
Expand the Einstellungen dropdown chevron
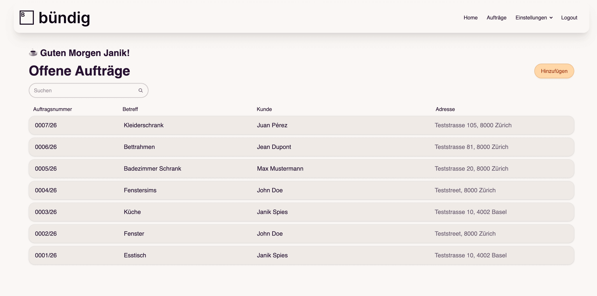pyautogui.click(x=551, y=18)
